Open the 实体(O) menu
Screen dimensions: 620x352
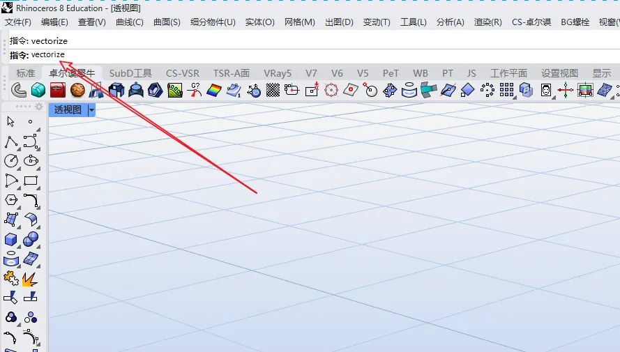tap(259, 22)
